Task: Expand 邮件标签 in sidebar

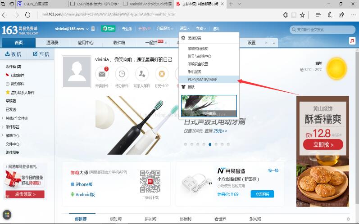Action: (x=3, y=127)
